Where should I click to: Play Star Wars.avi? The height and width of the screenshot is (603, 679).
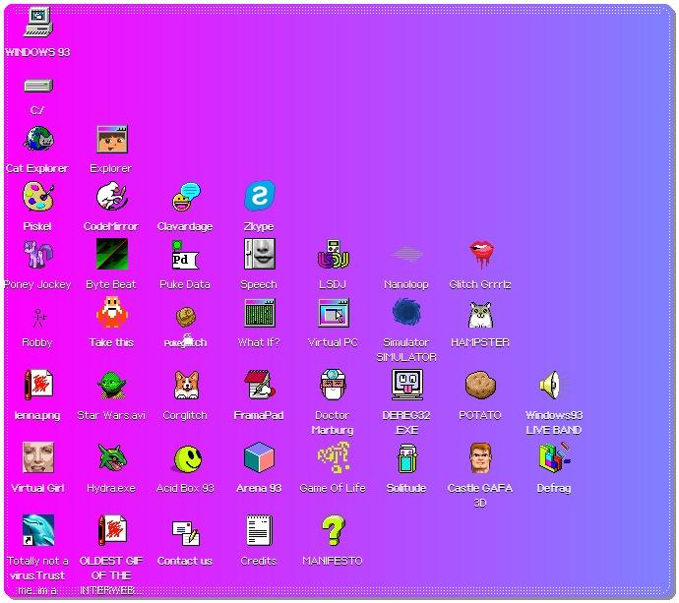[112, 385]
